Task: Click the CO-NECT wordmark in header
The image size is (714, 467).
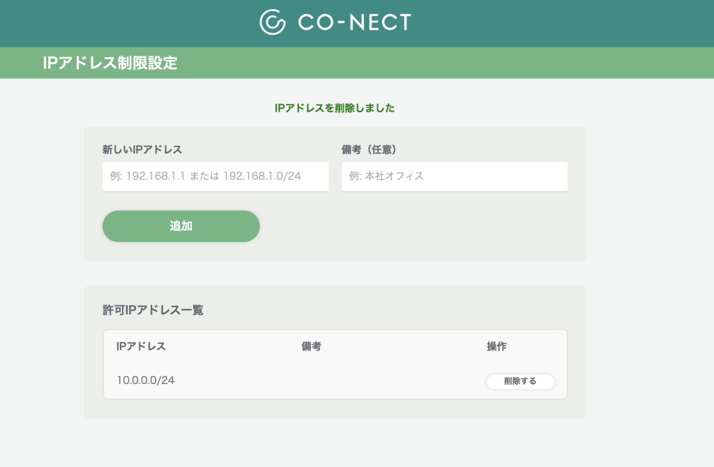Action: 354,22
